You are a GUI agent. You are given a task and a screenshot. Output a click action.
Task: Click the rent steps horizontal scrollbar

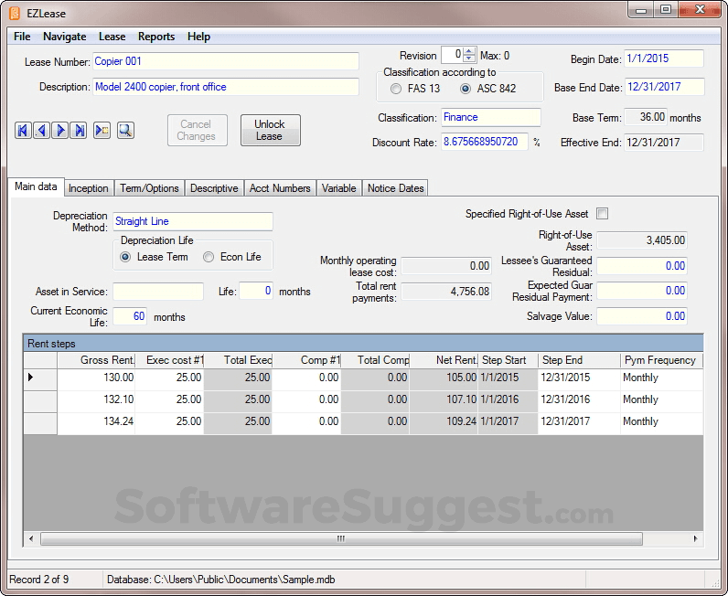[x=340, y=538]
